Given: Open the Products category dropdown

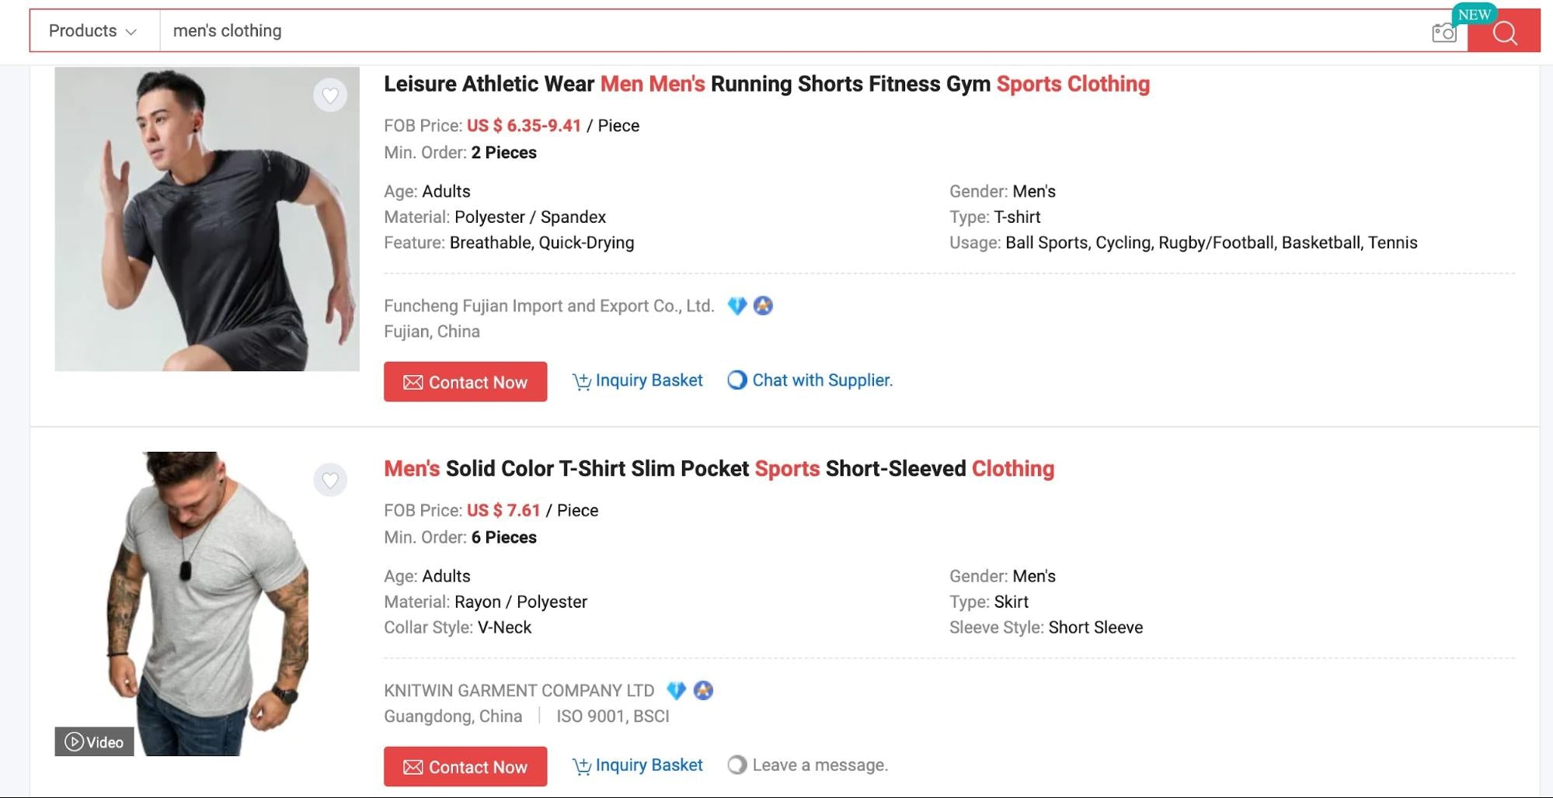Looking at the screenshot, I should [x=91, y=30].
